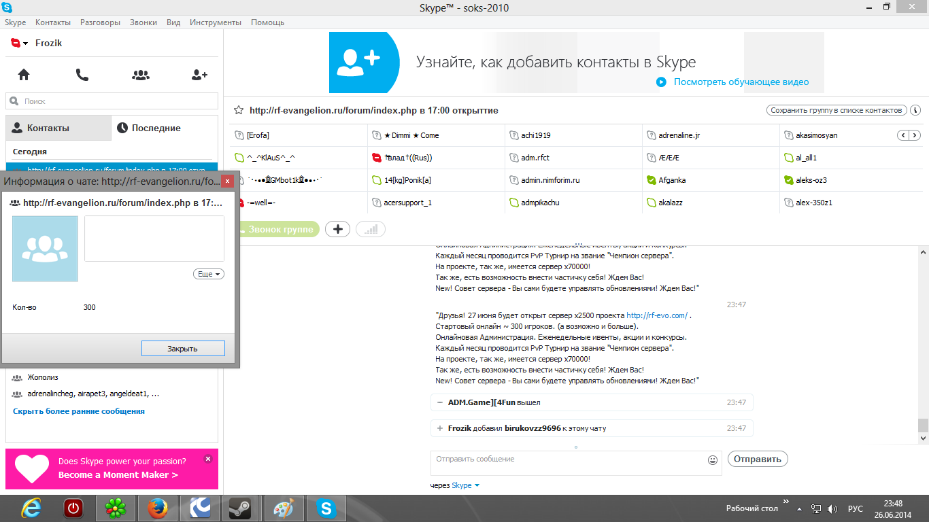This screenshot has height=522, width=929.
Task: Open the Помощь menu
Action: tap(267, 22)
